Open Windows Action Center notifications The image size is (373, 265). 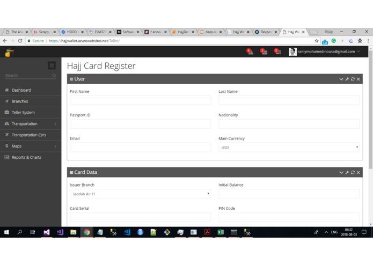364,232
